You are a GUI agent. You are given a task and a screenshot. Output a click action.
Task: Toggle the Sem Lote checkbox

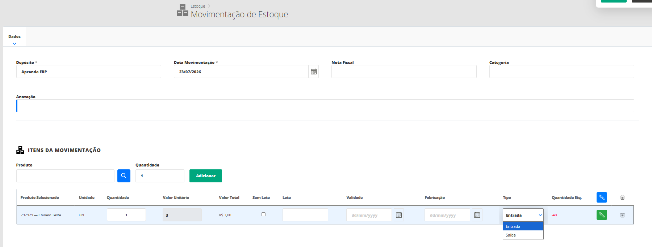(263, 214)
